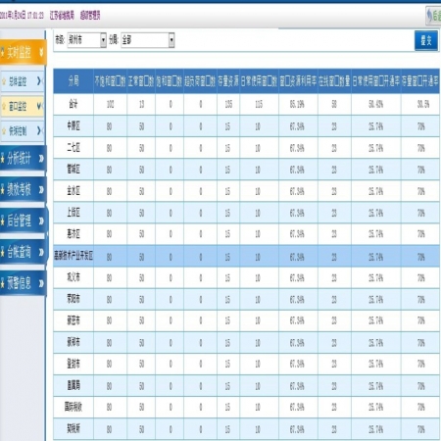Viewport: 441px width, 441px height.
Task: Select the 窗口监控 submenu item
Action: [x=22, y=106]
